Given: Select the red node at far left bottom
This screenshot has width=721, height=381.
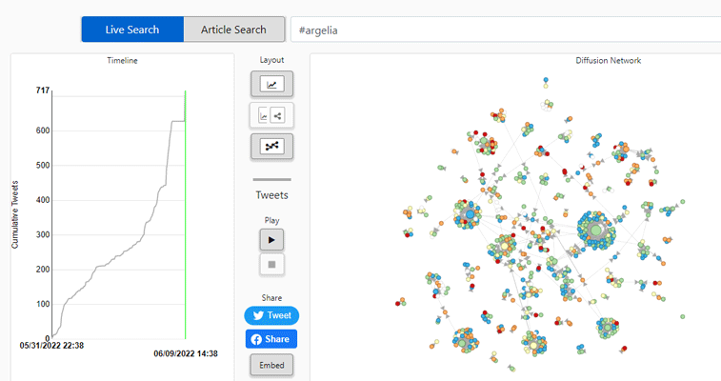Looking at the screenshot, I should point(398,304).
